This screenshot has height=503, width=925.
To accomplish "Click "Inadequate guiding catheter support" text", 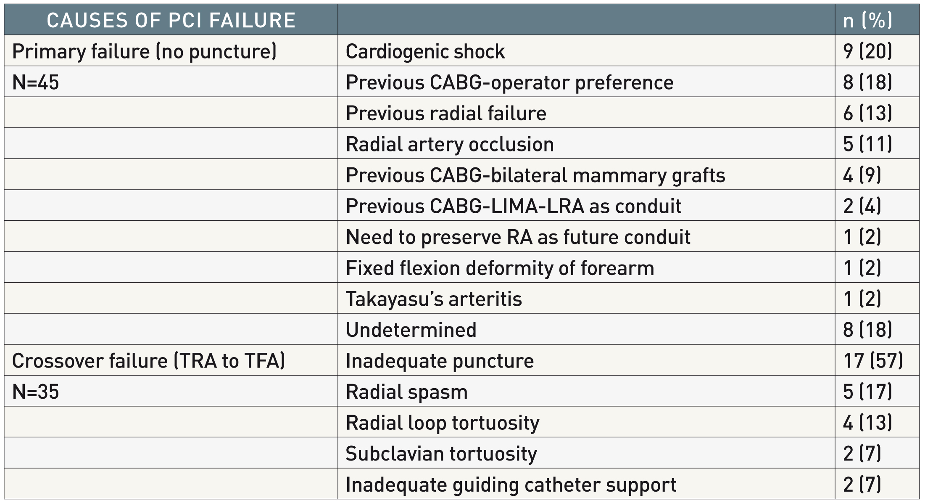I will click(x=511, y=484).
